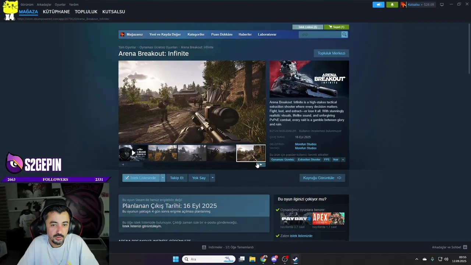Click İstek Listesi (8) button

point(308,27)
